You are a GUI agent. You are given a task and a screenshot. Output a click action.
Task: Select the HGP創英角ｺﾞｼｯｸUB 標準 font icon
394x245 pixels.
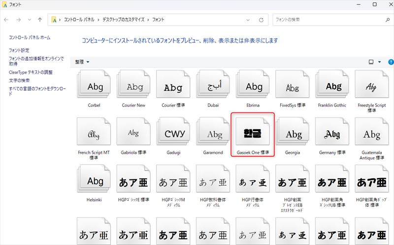pos(332,178)
